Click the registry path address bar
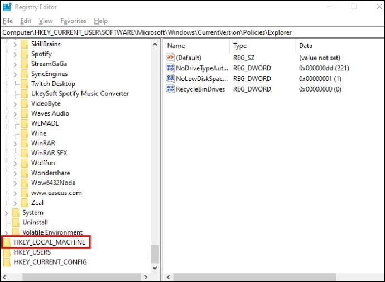This screenshot has height=282, width=385. [x=192, y=32]
